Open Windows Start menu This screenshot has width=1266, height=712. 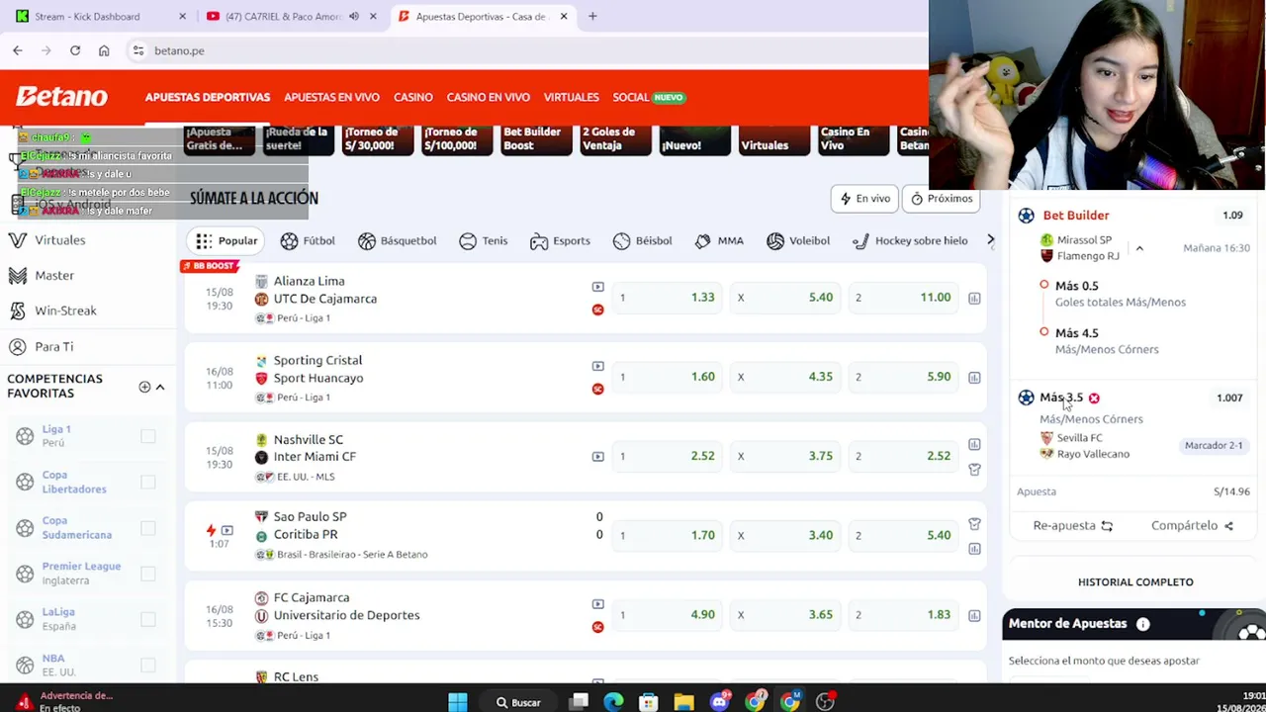click(457, 702)
